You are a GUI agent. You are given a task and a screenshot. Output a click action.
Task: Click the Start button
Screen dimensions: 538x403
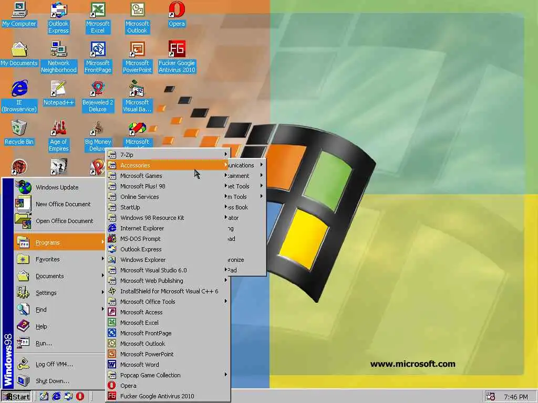(16, 397)
